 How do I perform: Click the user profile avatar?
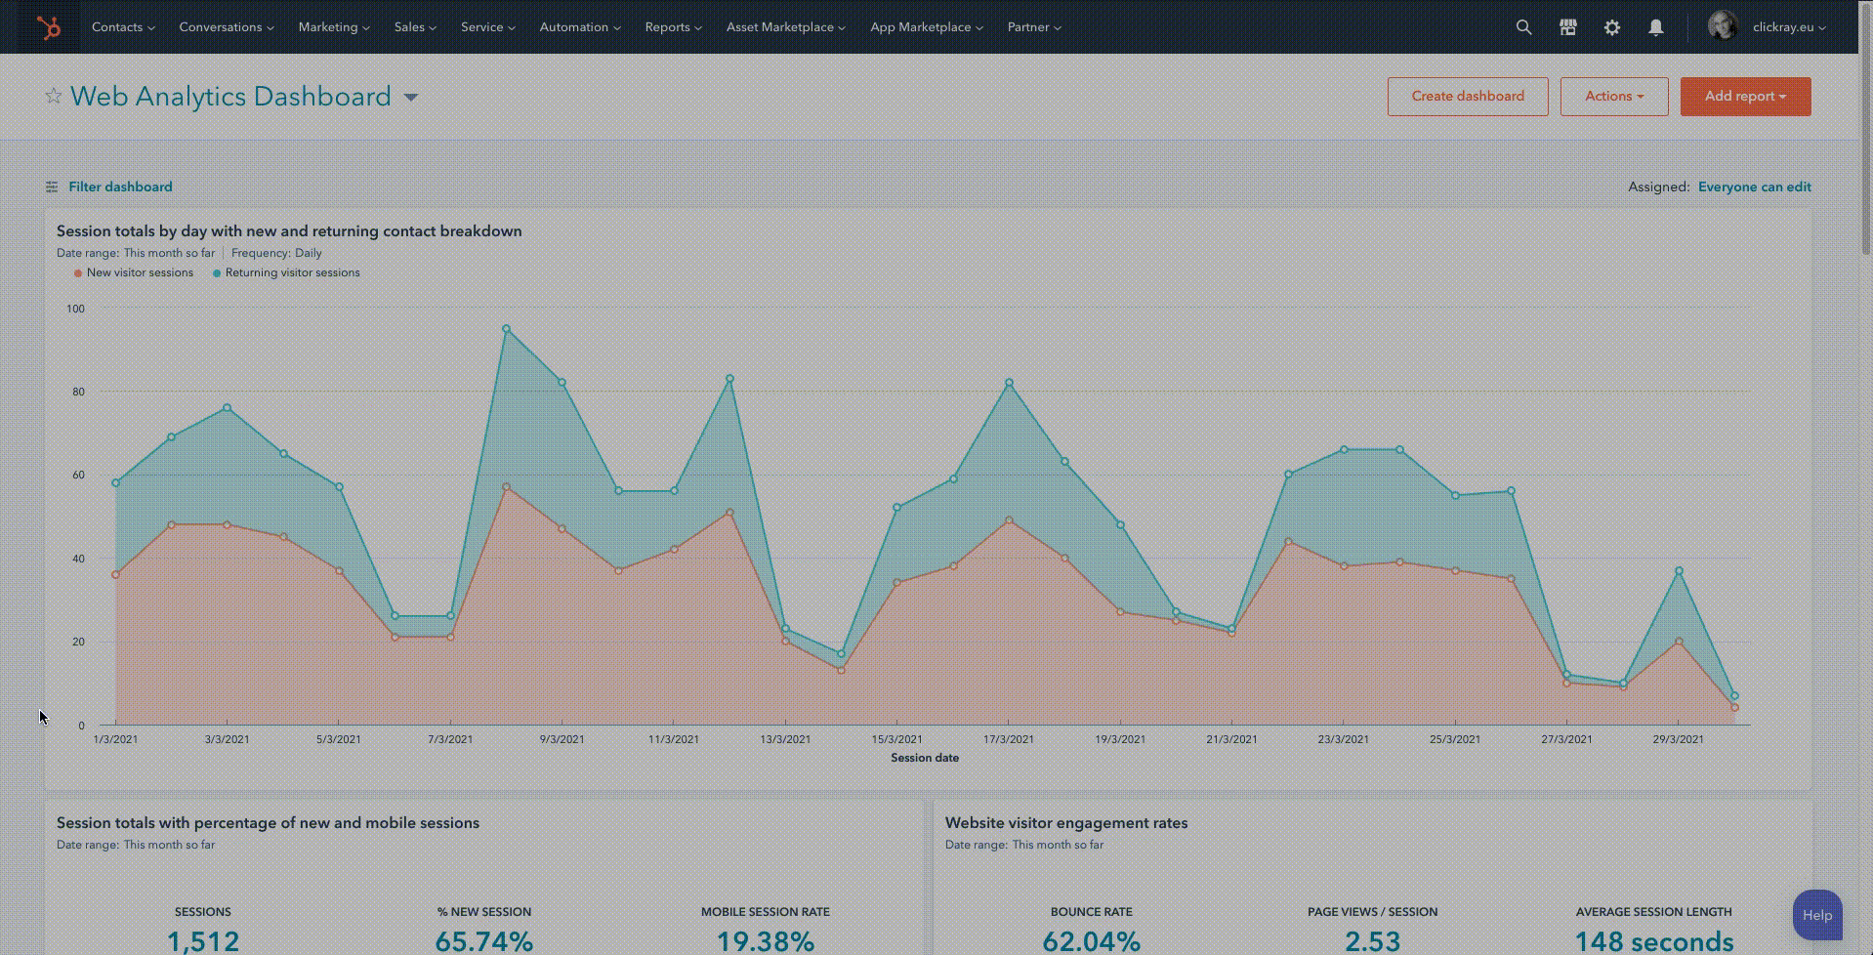point(1722,26)
